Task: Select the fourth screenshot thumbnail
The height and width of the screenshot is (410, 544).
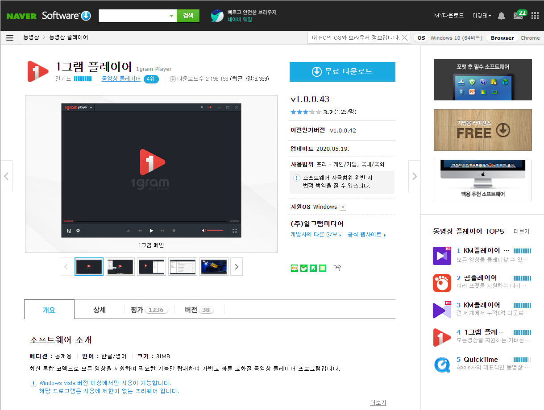Action: [x=183, y=267]
